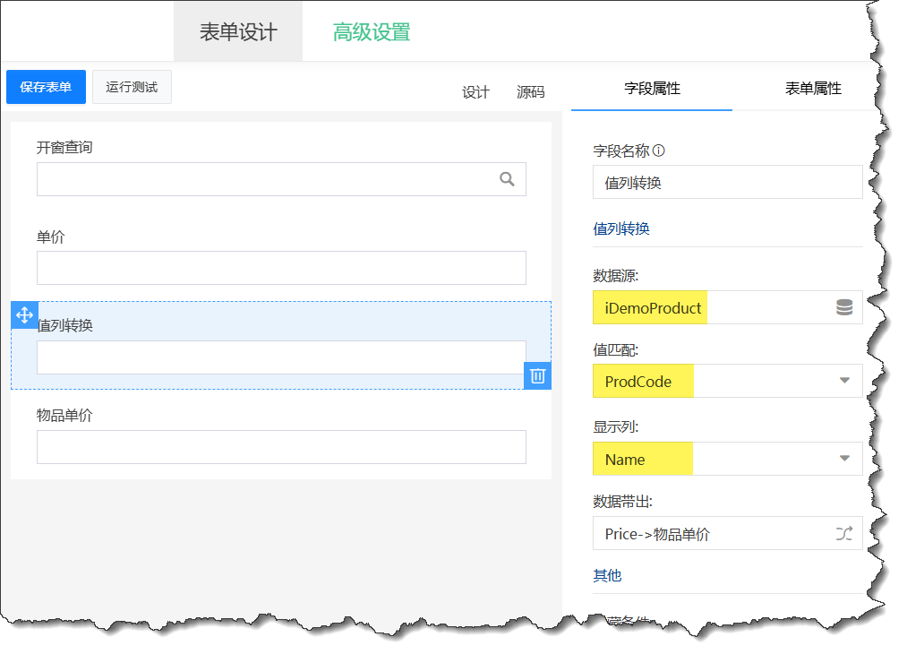Open the 表单属性 tab
Screen dimensions: 907x654
coord(813,89)
